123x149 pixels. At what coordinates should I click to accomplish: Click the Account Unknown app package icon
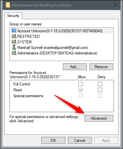click(x=14, y=31)
